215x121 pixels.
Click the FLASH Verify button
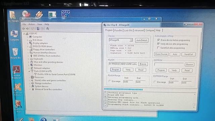point(128,70)
